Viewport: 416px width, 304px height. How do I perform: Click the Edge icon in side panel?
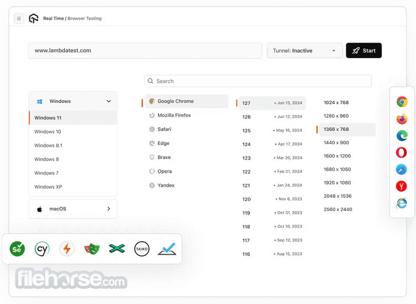(402, 135)
